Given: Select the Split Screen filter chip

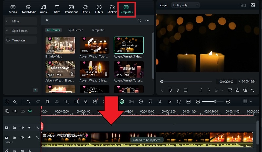Looking at the screenshot, I should (x=76, y=30).
